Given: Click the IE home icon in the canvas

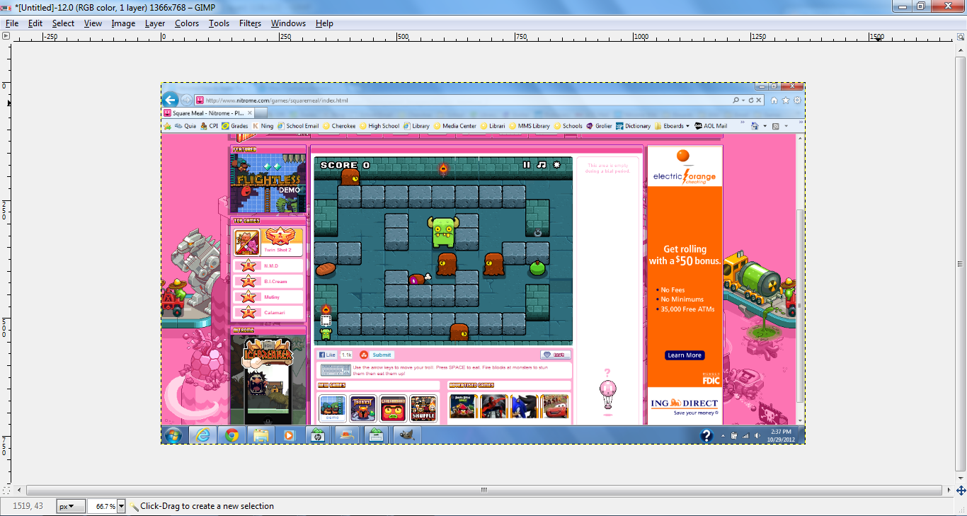Looking at the screenshot, I should click(774, 101).
